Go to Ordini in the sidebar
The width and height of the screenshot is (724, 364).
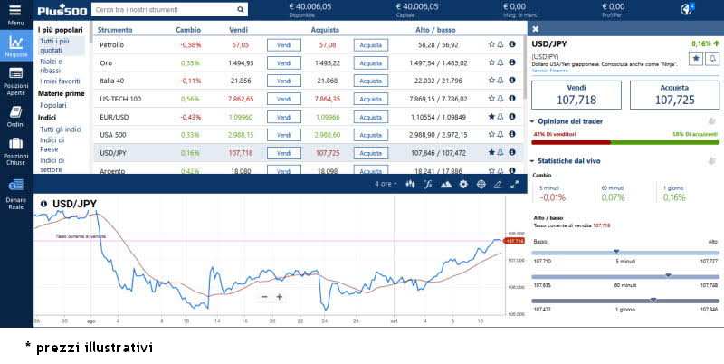click(x=15, y=114)
